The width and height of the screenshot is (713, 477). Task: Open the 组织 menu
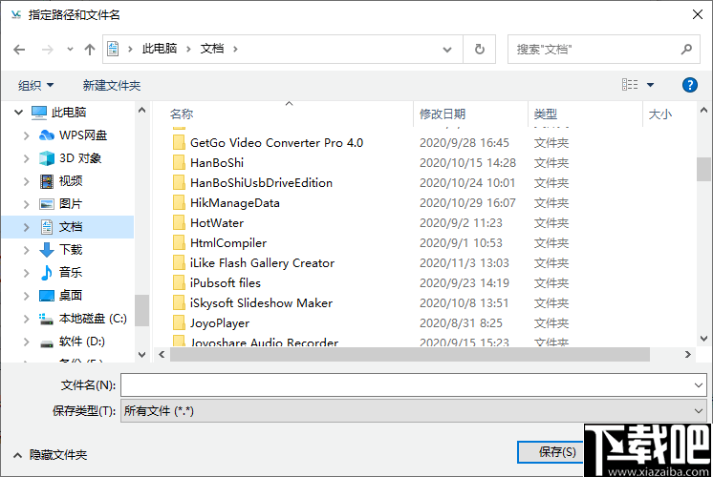(35, 85)
